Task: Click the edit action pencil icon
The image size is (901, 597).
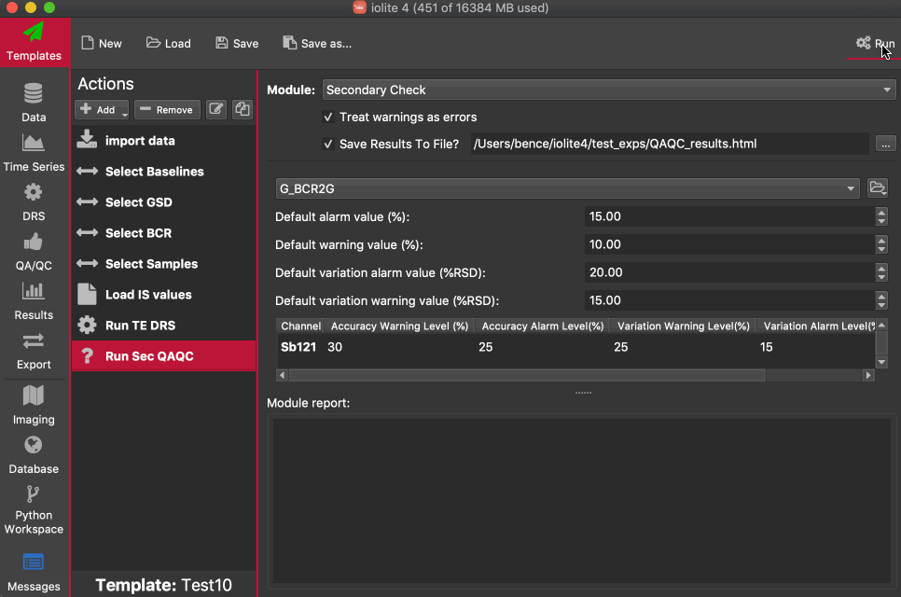Action: pyautogui.click(x=215, y=109)
